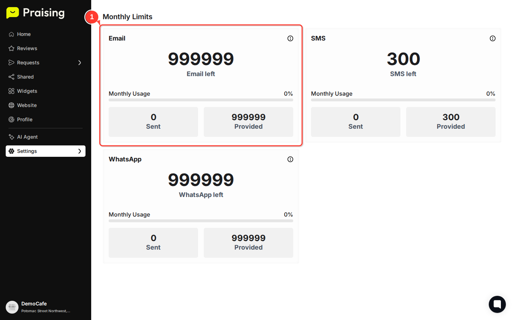Open the Email info tooltip icon
Viewport: 513px width, 320px height.
pyautogui.click(x=290, y=38)
